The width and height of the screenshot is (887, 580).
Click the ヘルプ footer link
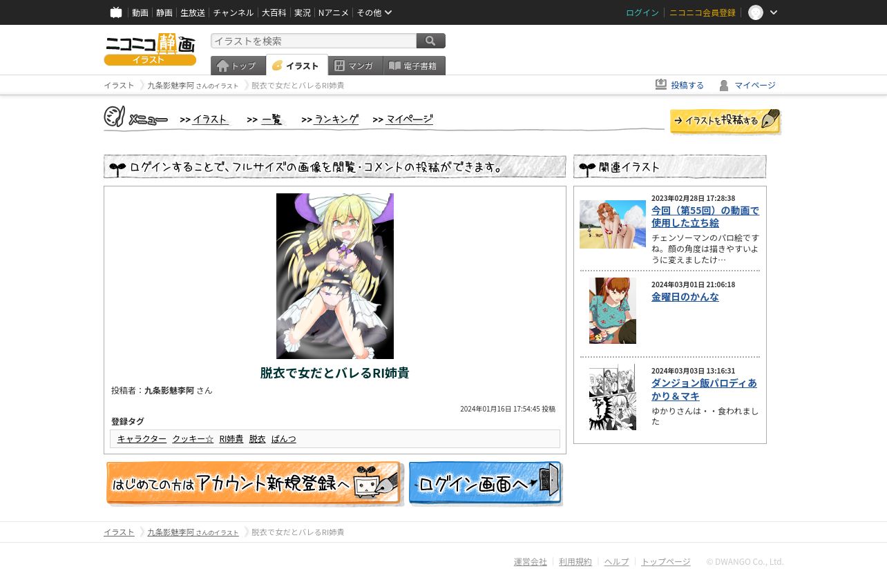pos(617,561)
